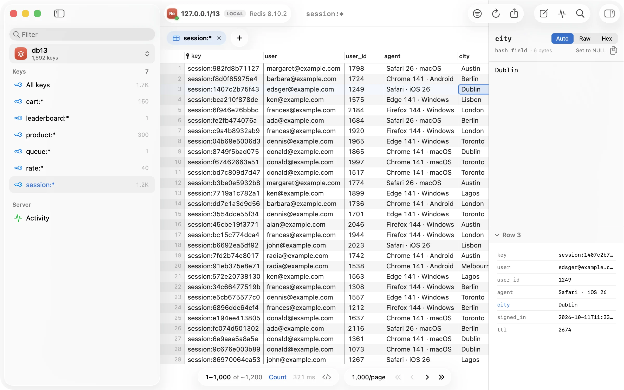Sort by the agent column header
This screenshot has height=390, width=624.
tap(420, 56)
